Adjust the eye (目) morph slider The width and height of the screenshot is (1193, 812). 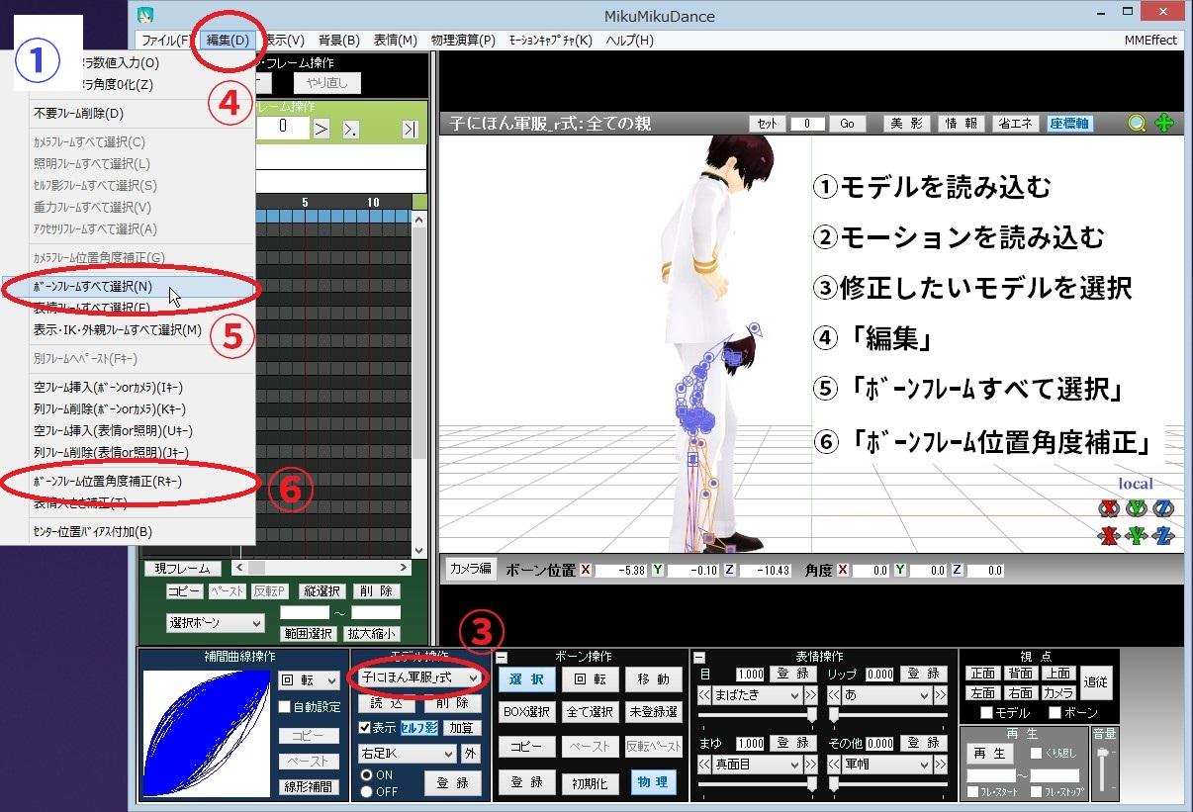tap(758, 715)
